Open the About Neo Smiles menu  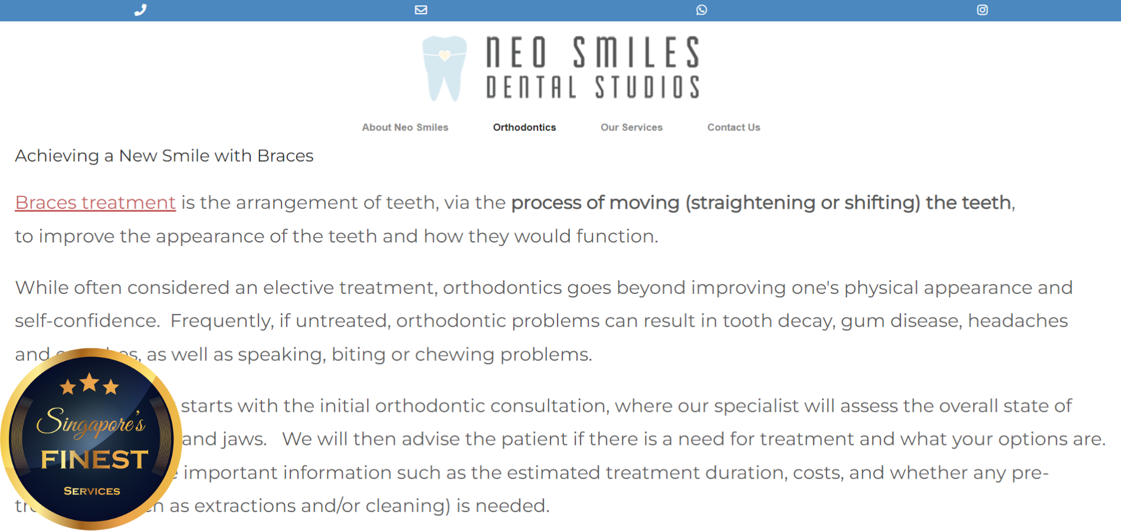405,127
